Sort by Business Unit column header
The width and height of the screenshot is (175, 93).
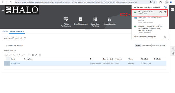tap(108, 59)
